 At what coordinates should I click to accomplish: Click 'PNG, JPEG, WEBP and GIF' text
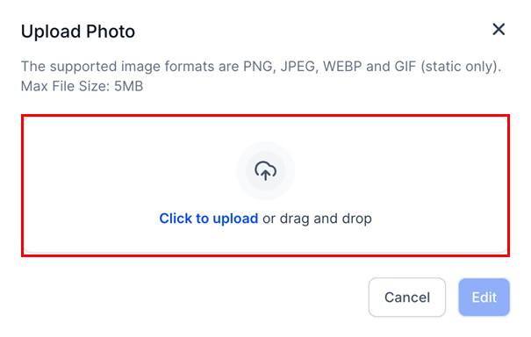tap(329, 67)
